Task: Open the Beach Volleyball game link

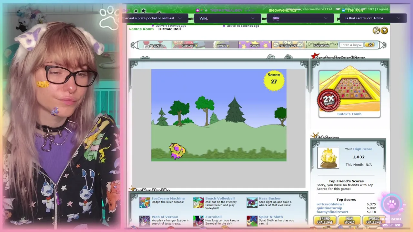Action: (220, 198)
